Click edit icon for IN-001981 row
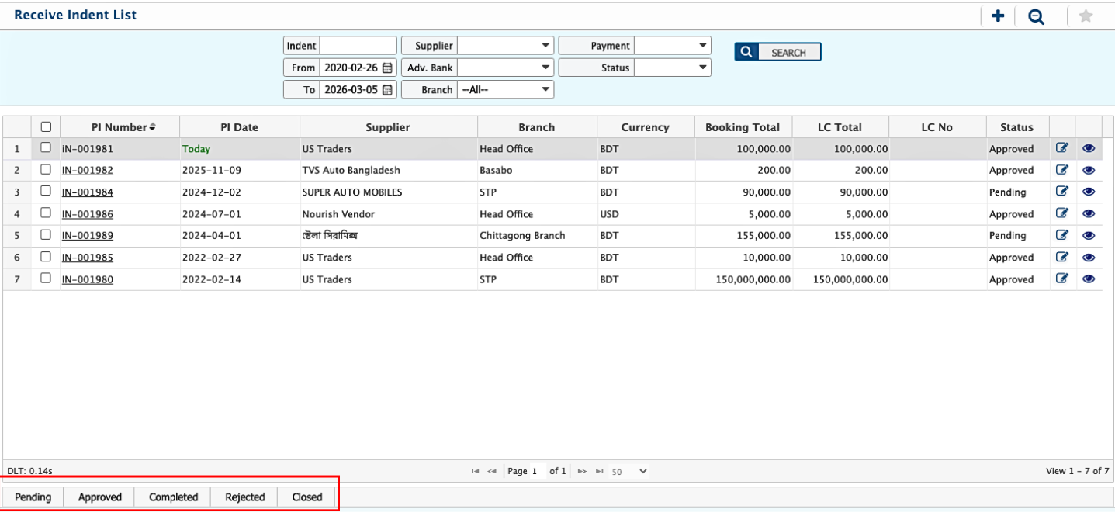The height and width of the screenshot is (516, 1115). [1062, 148]
